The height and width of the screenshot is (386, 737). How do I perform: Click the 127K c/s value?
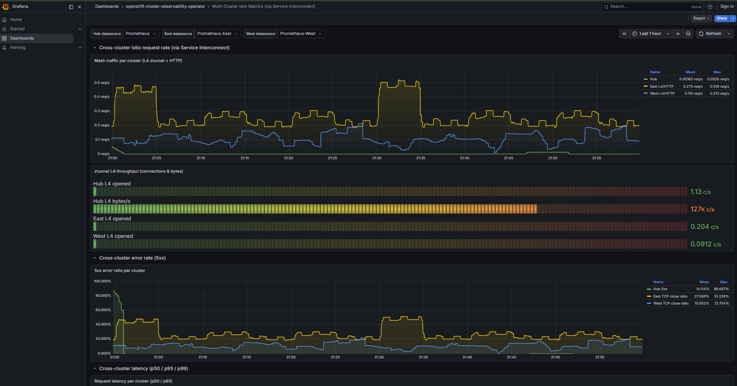(x=702, y=209)
